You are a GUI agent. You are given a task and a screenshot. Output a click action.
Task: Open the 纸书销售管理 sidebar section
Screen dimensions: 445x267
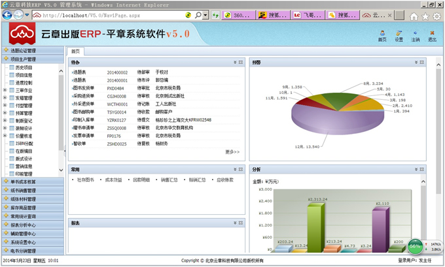pos(33,190)
